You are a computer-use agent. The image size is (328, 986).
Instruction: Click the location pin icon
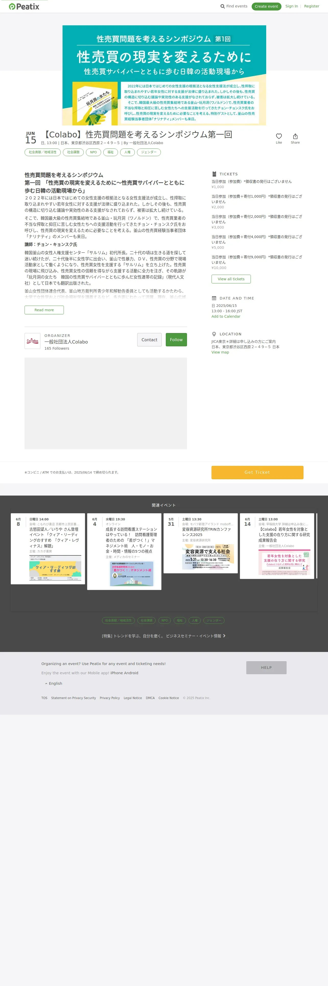pyautogui.click(x=214, y=334)
